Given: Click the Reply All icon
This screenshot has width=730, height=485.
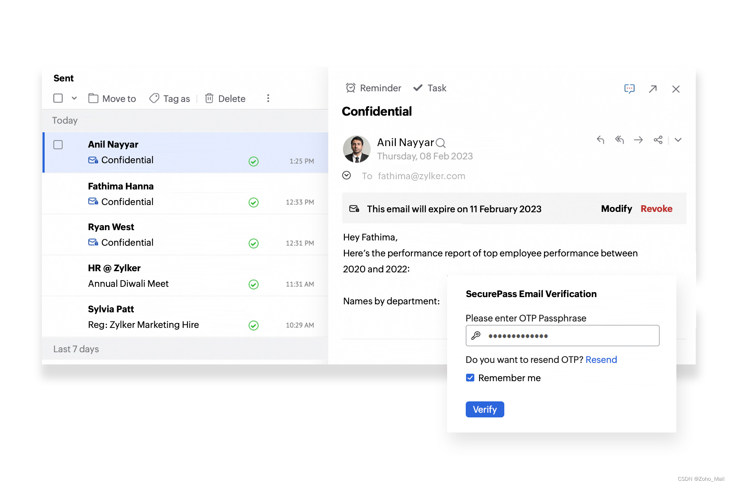Looking at the screenshot, I should pyautogui.click(x=619, y=140).
